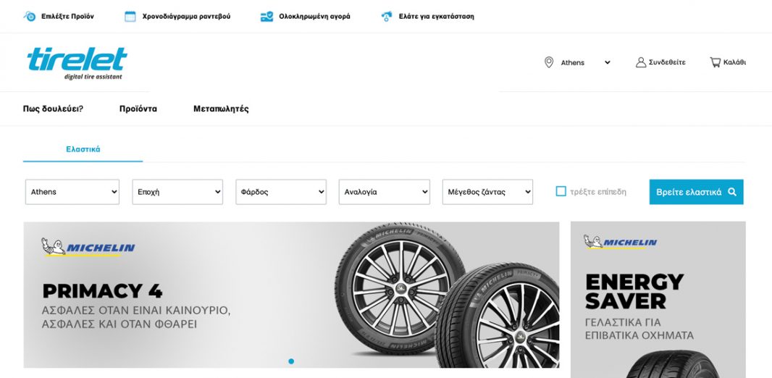
Task: Click the Michelin Primacy 4 banner image
Action: coord(291,295)
